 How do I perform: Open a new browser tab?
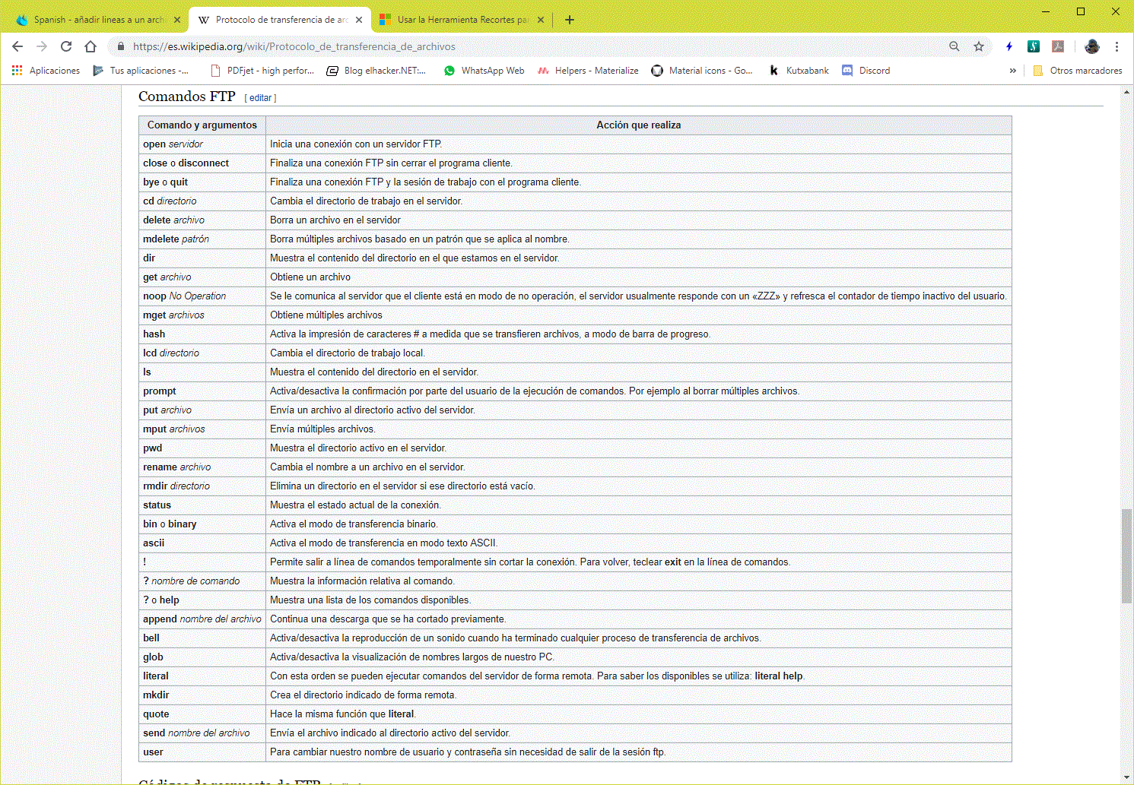click(x=570, y=20)
